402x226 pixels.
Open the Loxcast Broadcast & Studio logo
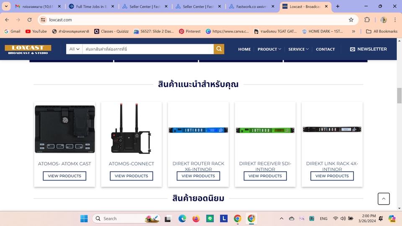tap(28, 49)
